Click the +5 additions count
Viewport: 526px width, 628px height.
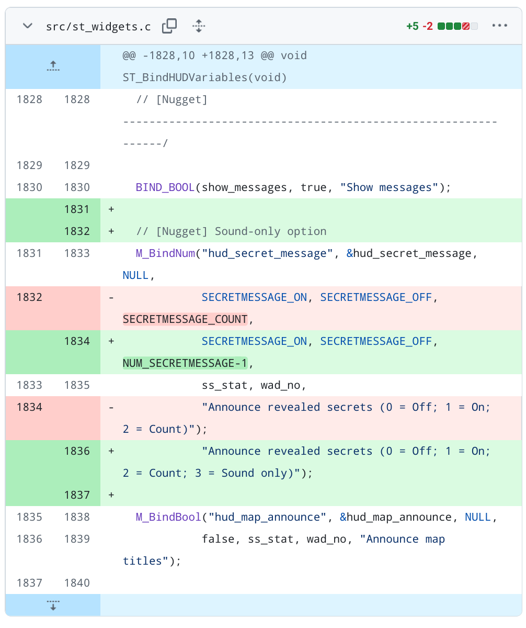pos(412,26)
